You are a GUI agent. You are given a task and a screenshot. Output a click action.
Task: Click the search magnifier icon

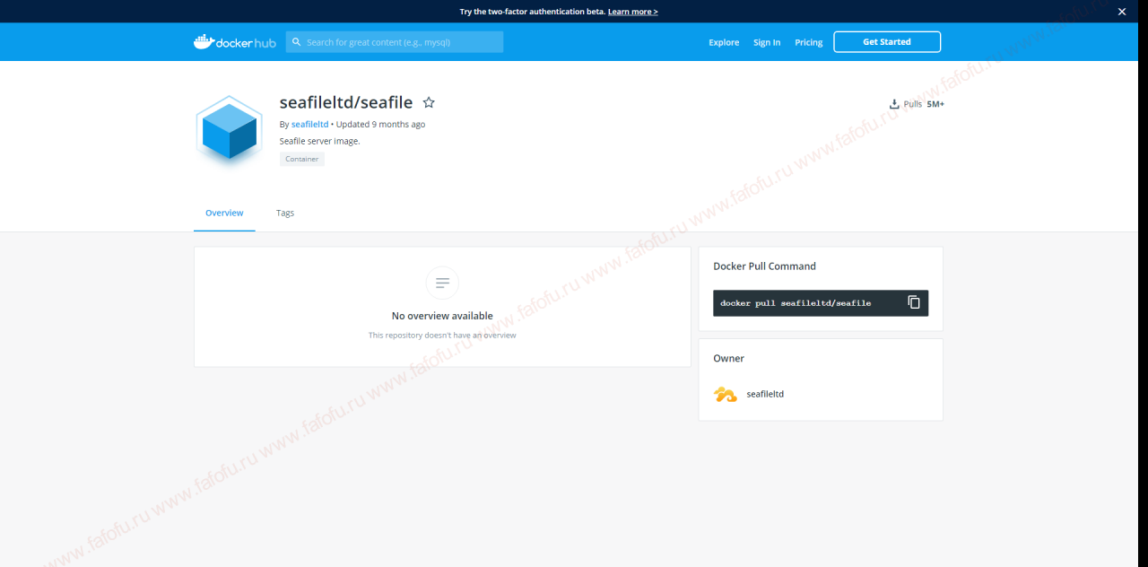pos(297,42)
